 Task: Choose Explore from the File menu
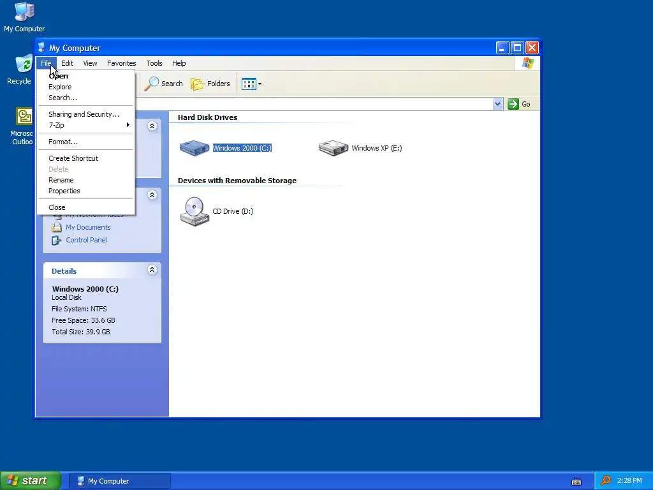(x=86, y=87)
